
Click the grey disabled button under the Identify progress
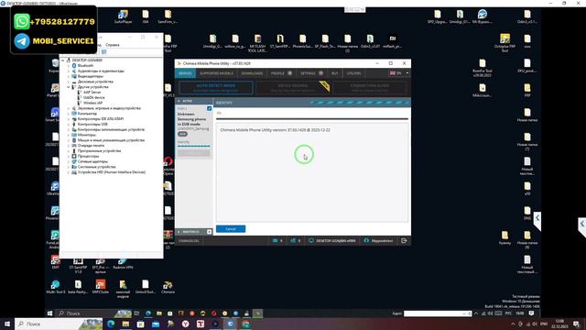[x=193, y=153]
